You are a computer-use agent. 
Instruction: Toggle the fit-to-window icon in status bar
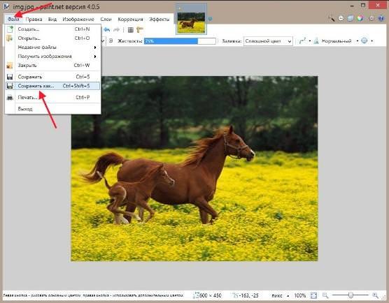[314, 295]
